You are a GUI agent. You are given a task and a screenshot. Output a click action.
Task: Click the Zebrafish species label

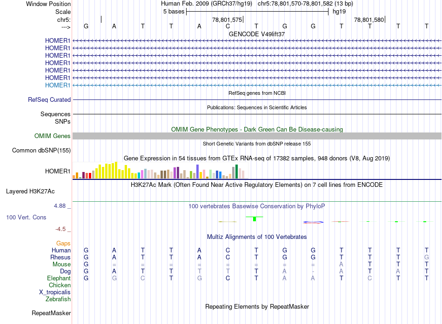pos(58,299)
